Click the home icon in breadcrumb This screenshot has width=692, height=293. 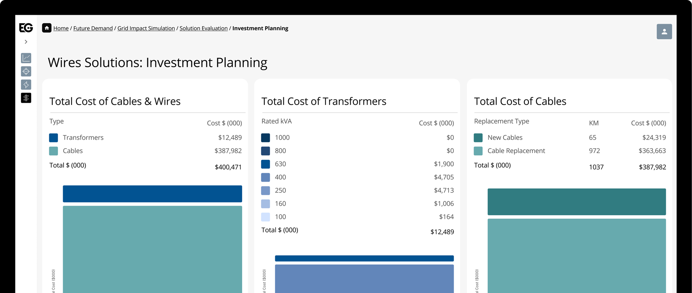coord(47,28)
